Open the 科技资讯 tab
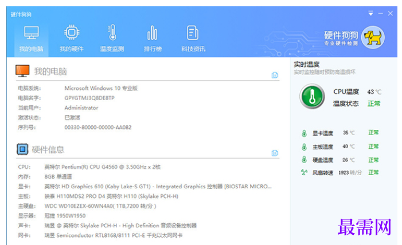Viewport: 402px width, 245px height. click(x=193, y=39)
